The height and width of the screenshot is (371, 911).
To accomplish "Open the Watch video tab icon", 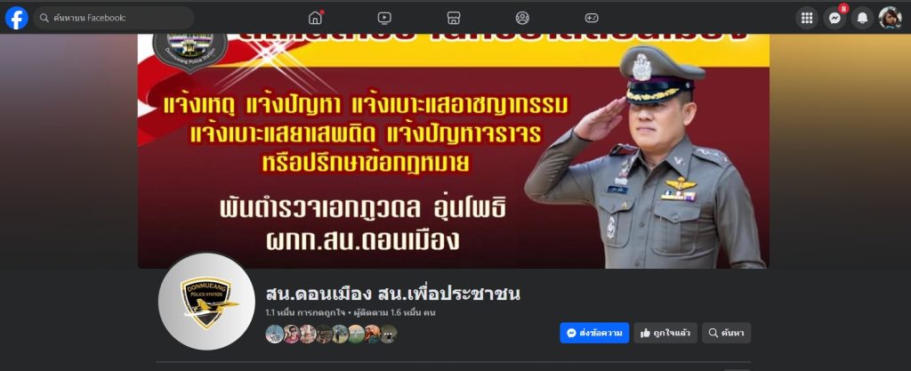I will 384,18.
